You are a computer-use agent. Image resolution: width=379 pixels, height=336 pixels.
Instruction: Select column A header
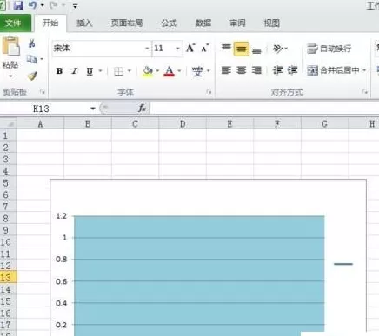click(x=40, y=124)
